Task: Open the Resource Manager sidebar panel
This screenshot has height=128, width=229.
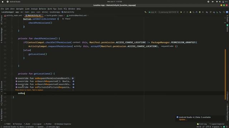Action: point(1,35)
